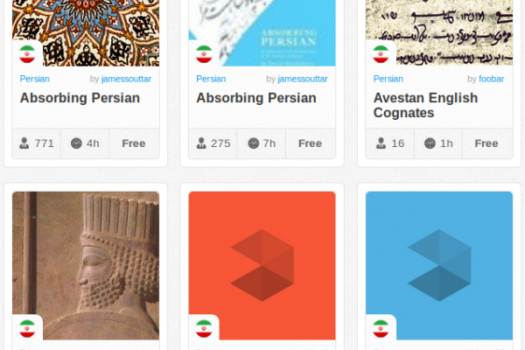Screen dimensions: 525x350
Task: Click Iran flag icon on Avestan English Cognates card
Action: point(381,53)
